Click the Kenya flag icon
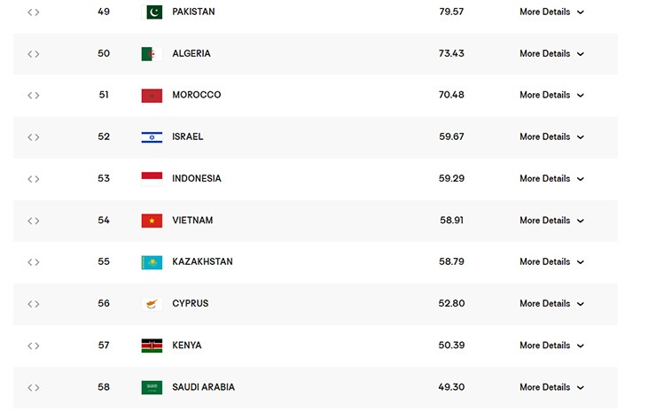The height and width of the screenshot is (412, 656). point(152,346)
